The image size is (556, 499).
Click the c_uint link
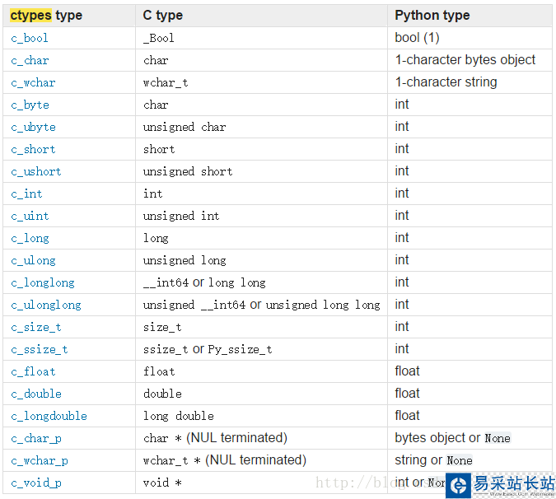(30, 216)
